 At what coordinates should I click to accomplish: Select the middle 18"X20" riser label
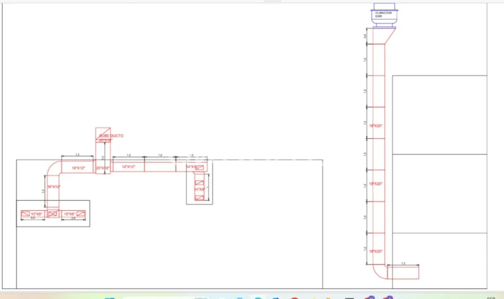pos(376,184)
